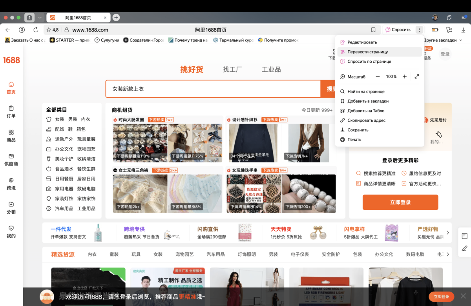Screen dimensions: 471x306
Task: Click the Спросить button in address bar
Action: (398, 30)
